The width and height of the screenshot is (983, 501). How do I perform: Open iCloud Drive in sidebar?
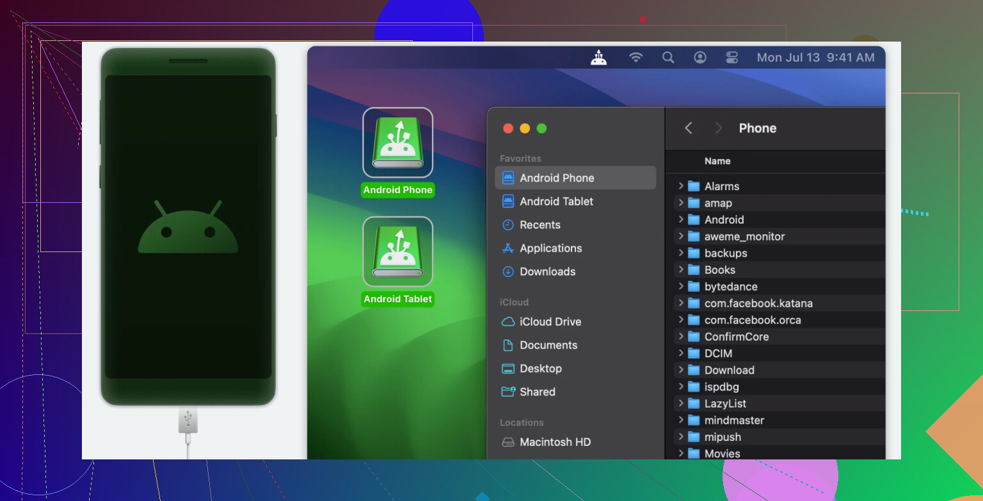[575, 322]
